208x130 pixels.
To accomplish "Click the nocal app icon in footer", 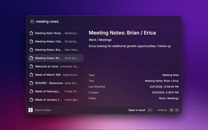I will [x=31, y=110].
